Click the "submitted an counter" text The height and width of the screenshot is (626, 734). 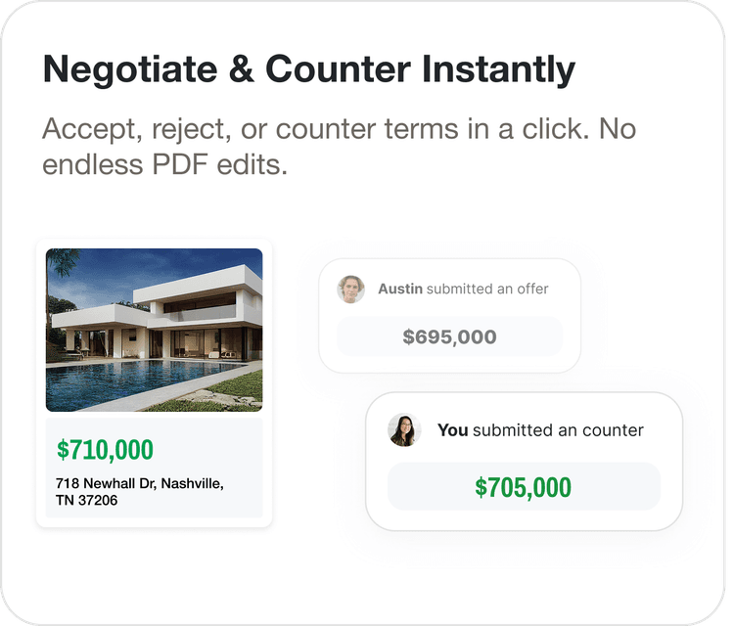coord(558,429)
